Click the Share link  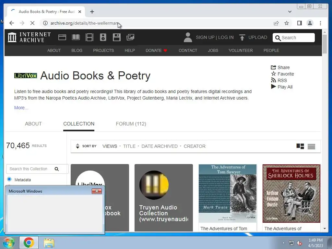pyautogui.click(x=280, y=67)
